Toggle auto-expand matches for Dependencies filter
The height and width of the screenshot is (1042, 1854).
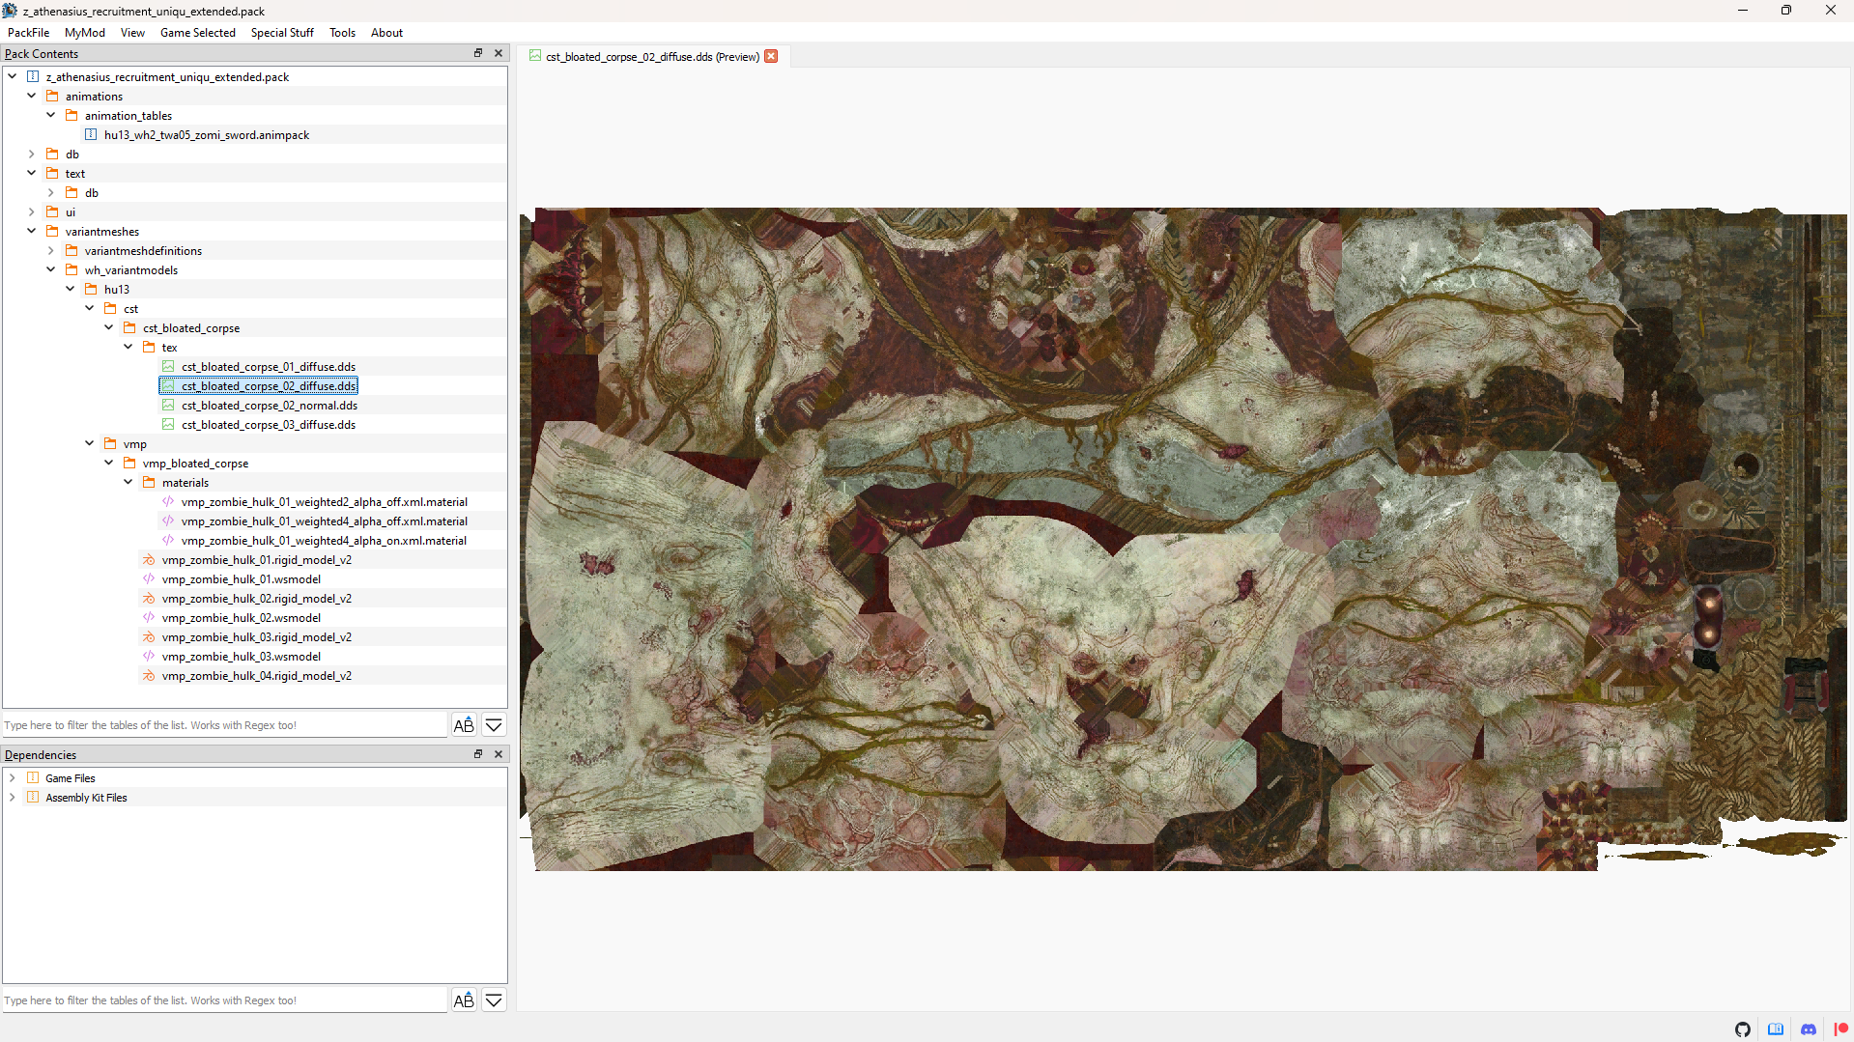click(494, 1000)
